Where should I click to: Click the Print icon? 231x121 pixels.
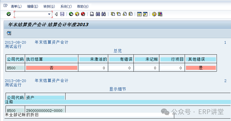click(x=92, y=14)
